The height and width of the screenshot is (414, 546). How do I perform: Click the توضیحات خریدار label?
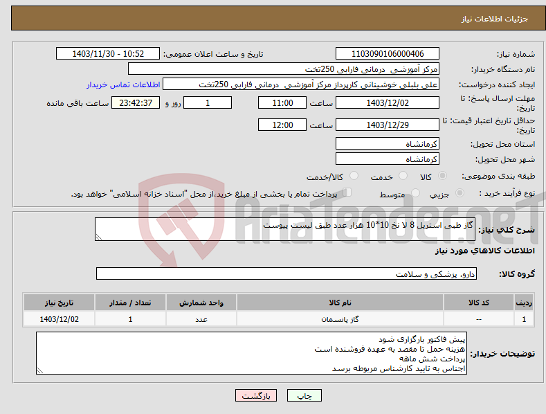(502, 354)
